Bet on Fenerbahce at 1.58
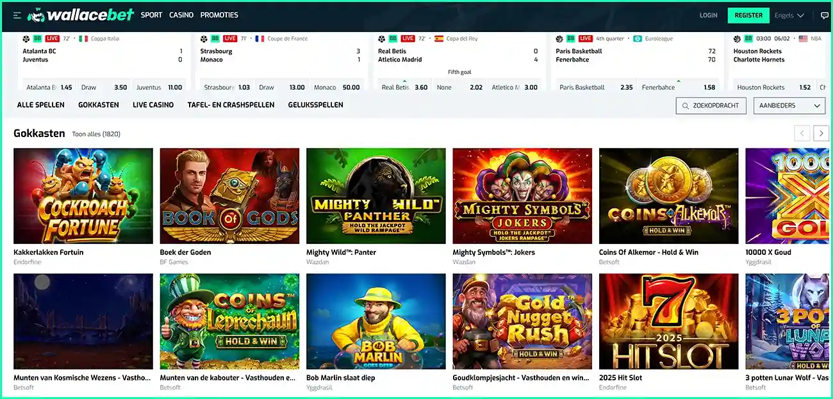 coord(679,86)
